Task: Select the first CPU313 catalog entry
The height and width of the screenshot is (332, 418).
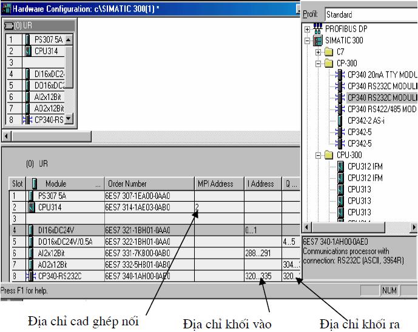Action: 359,189
